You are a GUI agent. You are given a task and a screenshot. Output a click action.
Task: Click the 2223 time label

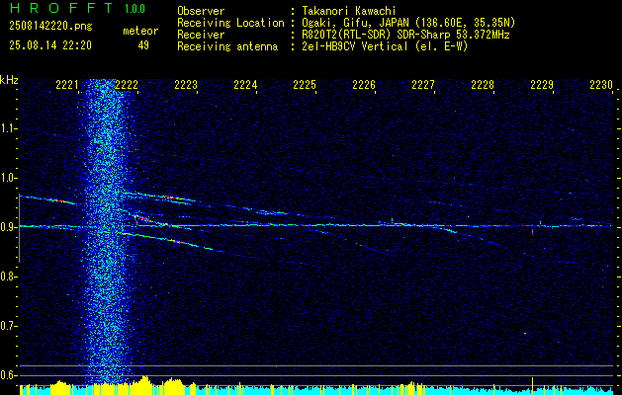(x=186, y=85)
